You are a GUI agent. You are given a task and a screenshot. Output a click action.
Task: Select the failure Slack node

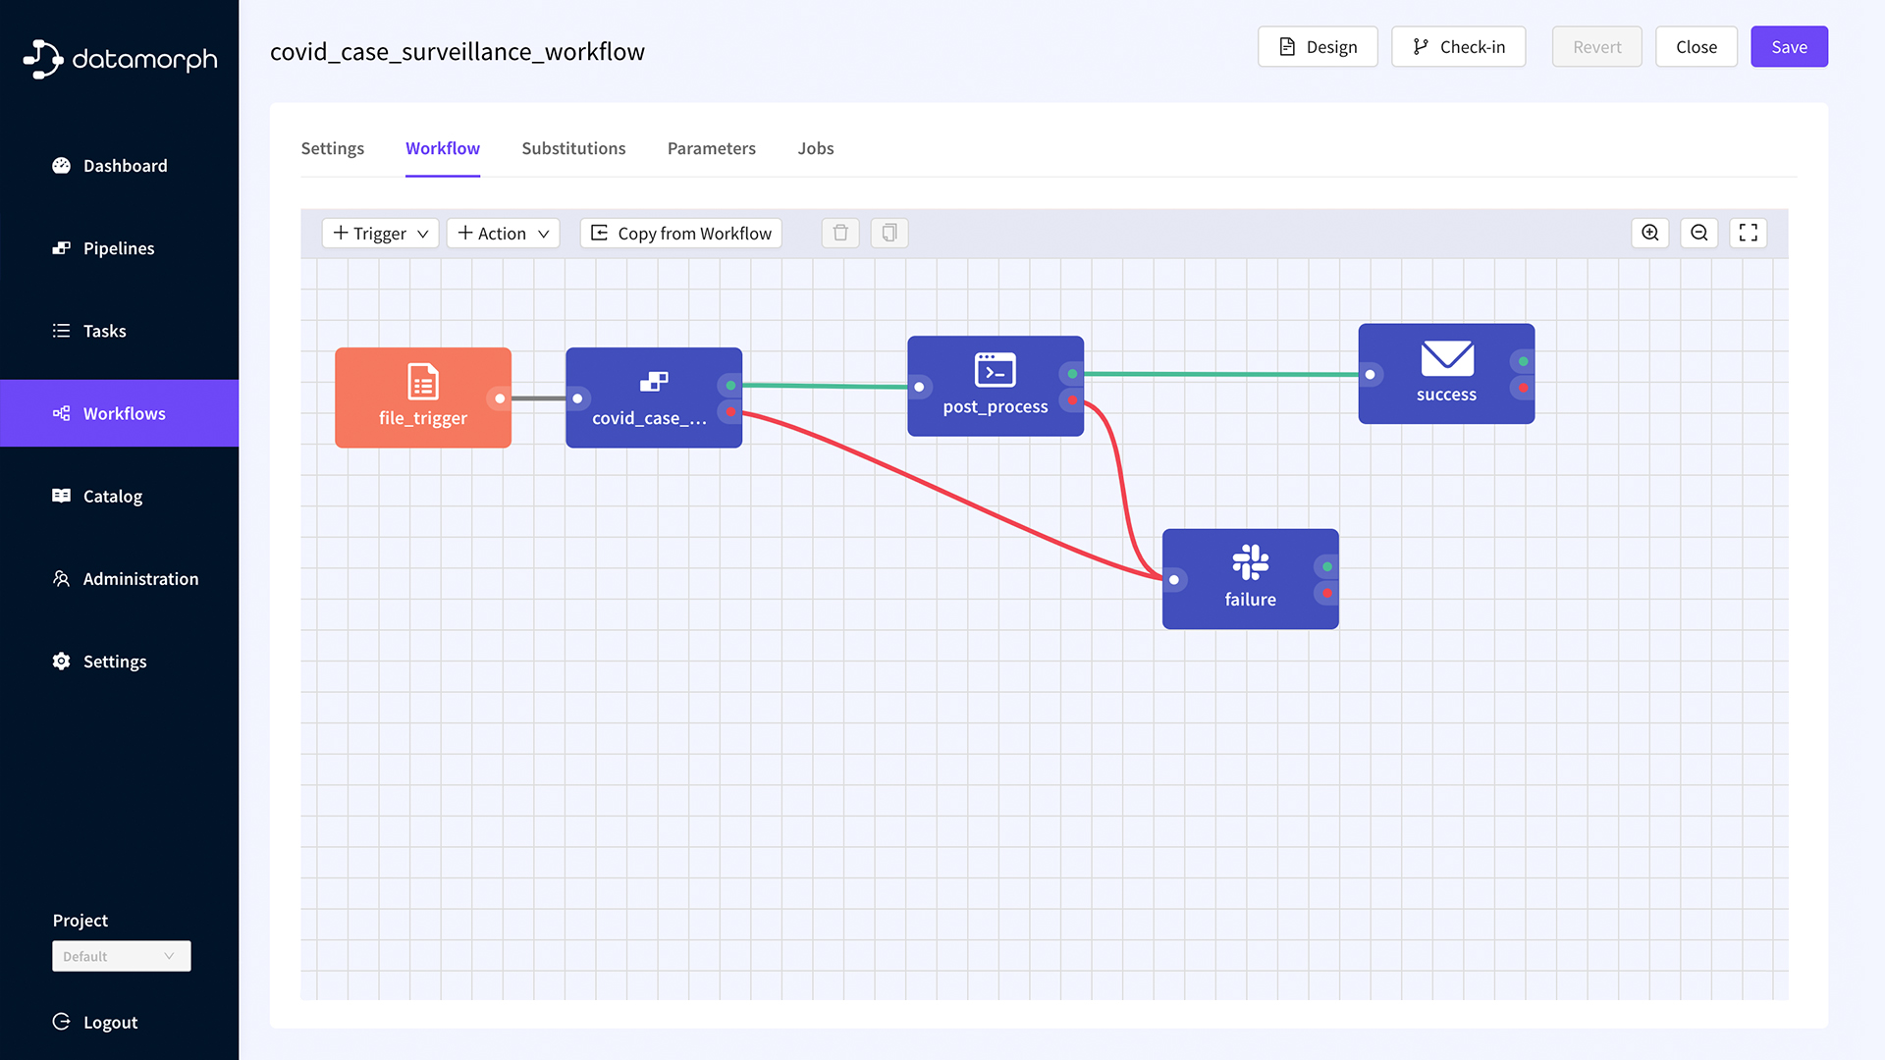tap(1250, 579)
